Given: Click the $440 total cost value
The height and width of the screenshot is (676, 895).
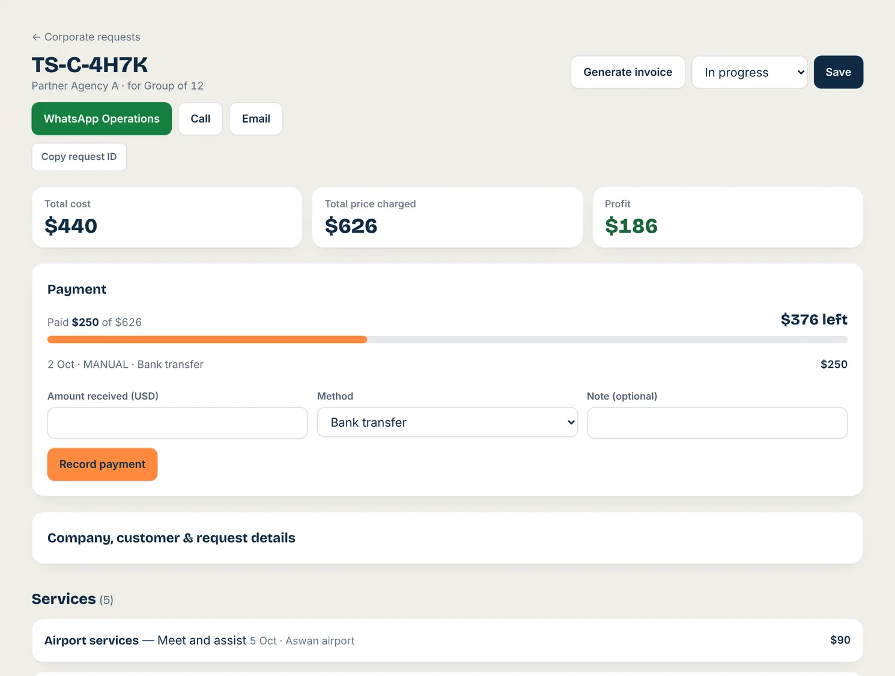Looking at the screenshot, I should [71, 226].
